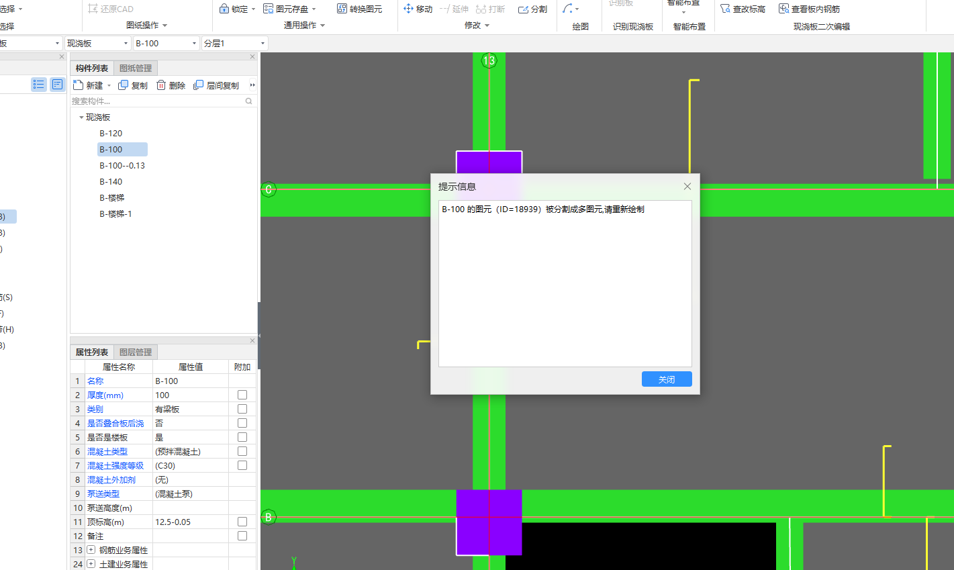Tick the 附加 checkbox for 厚度(mm)
The image size is (954, 570).
[242, 395]
